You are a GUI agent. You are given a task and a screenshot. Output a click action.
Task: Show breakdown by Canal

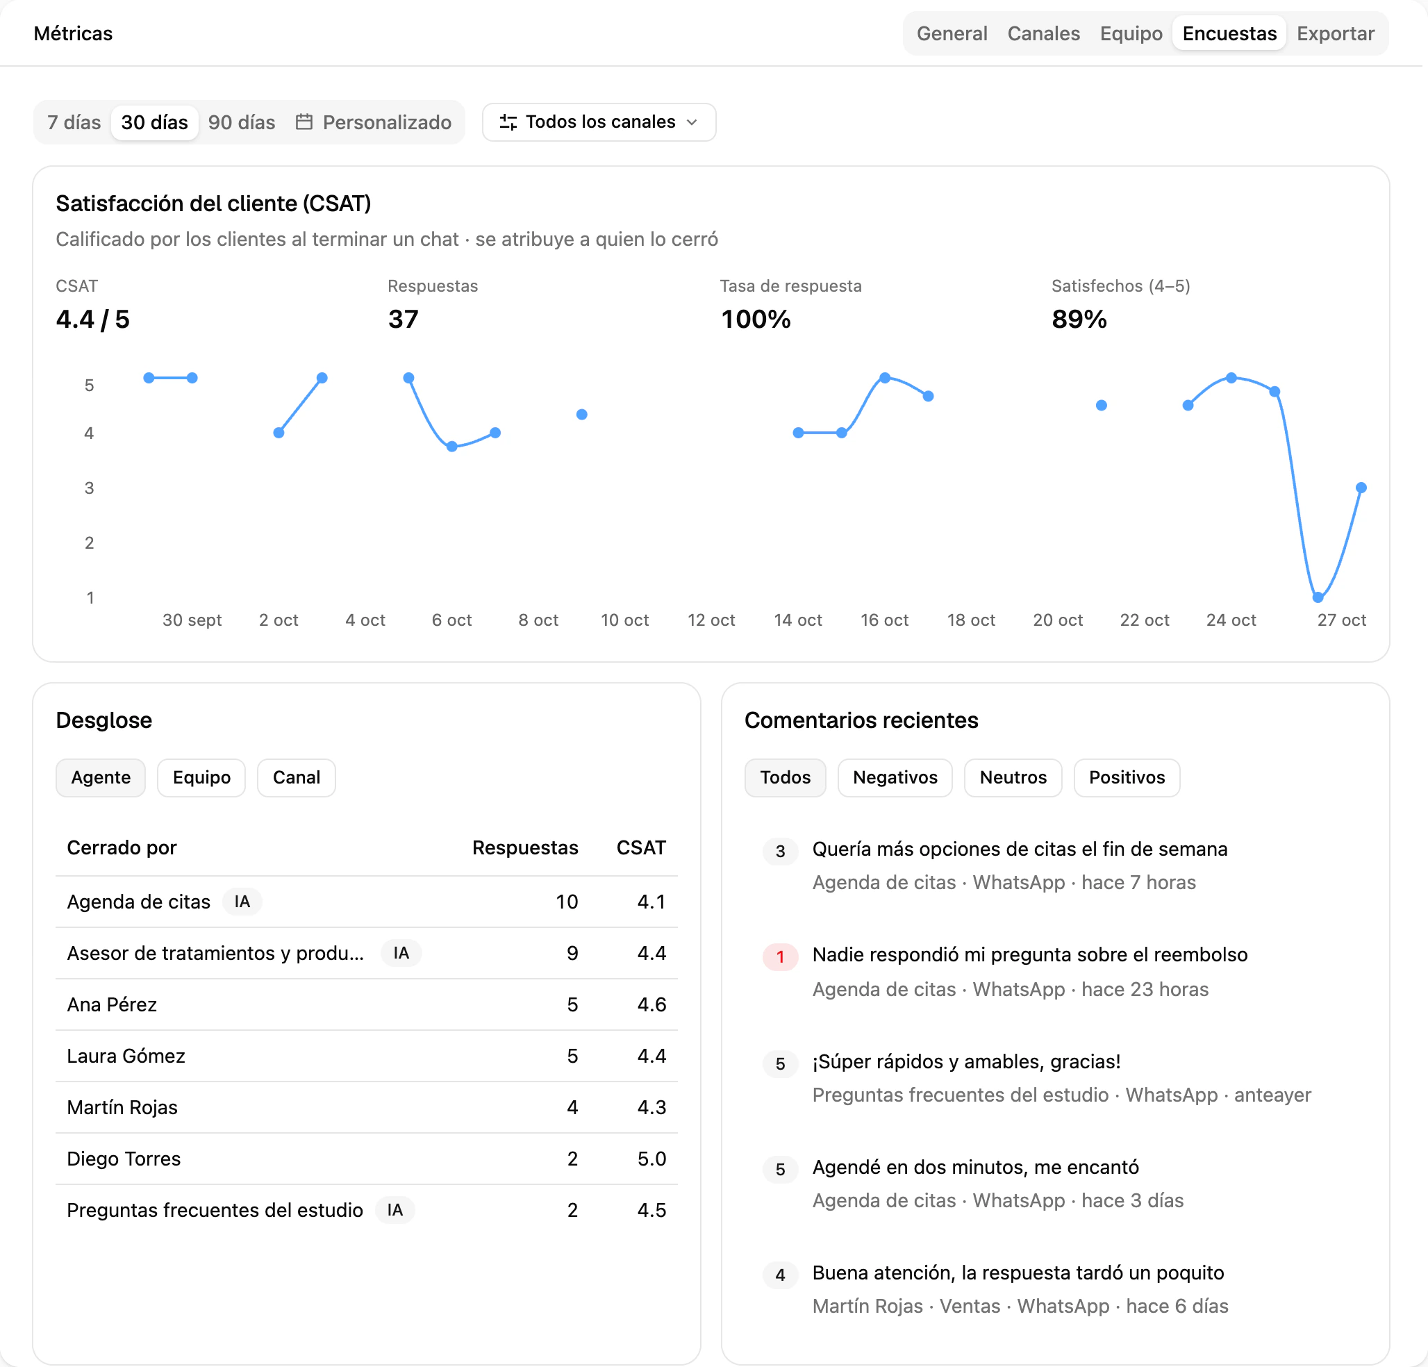pyautogui.click(x=297, y=777)
